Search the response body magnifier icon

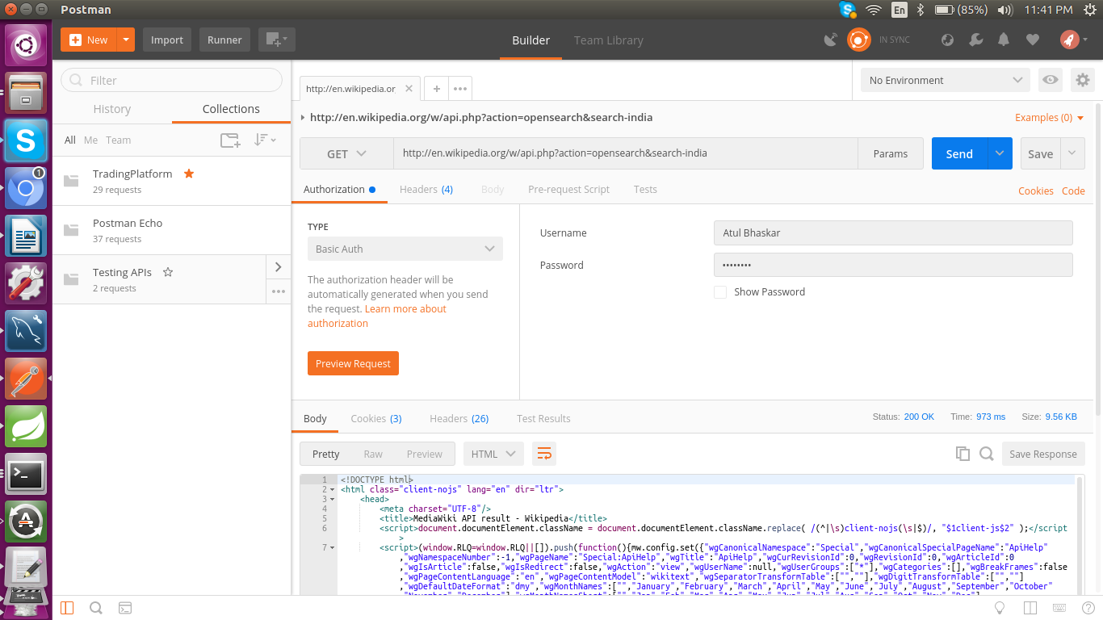(x=986, y=454)
